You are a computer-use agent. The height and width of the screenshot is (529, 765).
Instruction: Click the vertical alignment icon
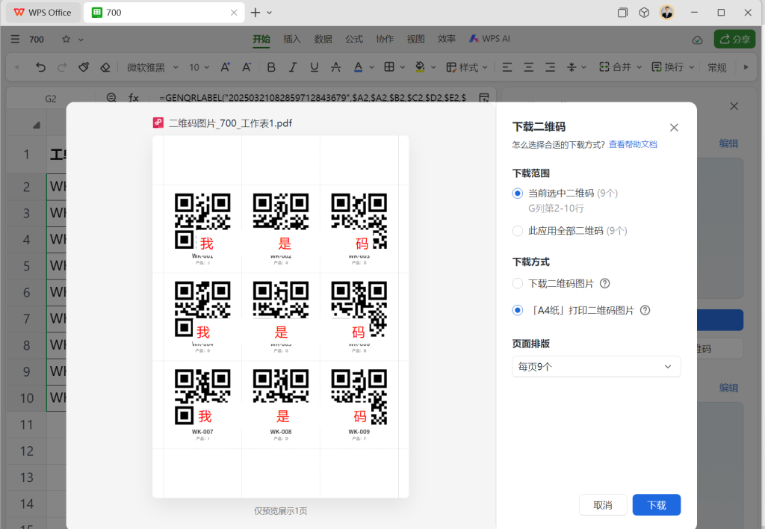click(572, 67)
